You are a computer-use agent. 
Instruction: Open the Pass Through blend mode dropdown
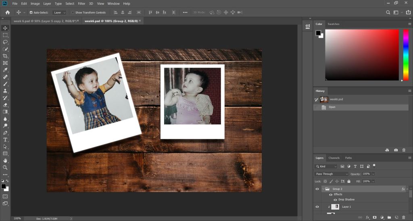(x=331, y=174)
